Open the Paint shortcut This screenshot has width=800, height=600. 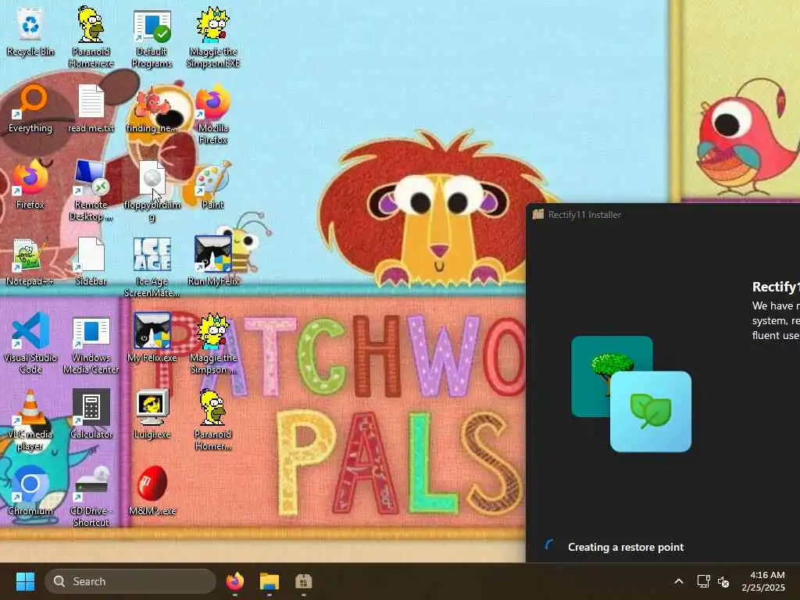click(x=212, y=184)
